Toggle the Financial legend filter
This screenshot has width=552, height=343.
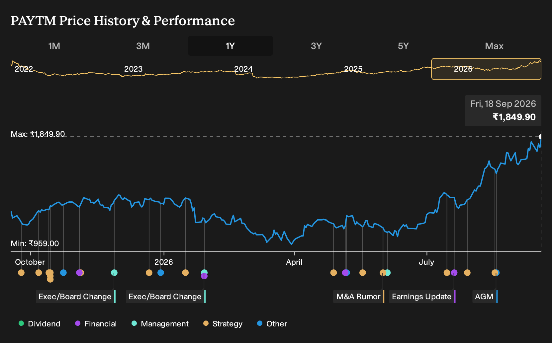pos(96,324)
